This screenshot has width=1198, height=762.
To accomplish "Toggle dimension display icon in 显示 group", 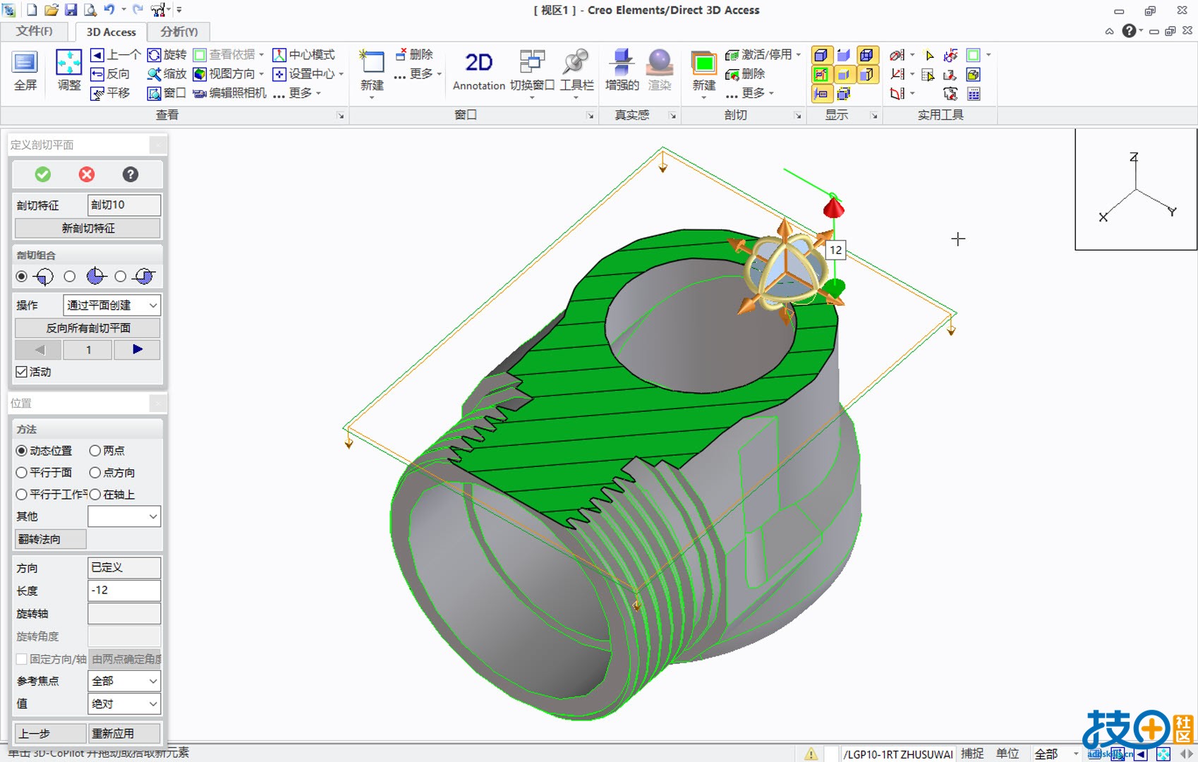I will point(821,93).
